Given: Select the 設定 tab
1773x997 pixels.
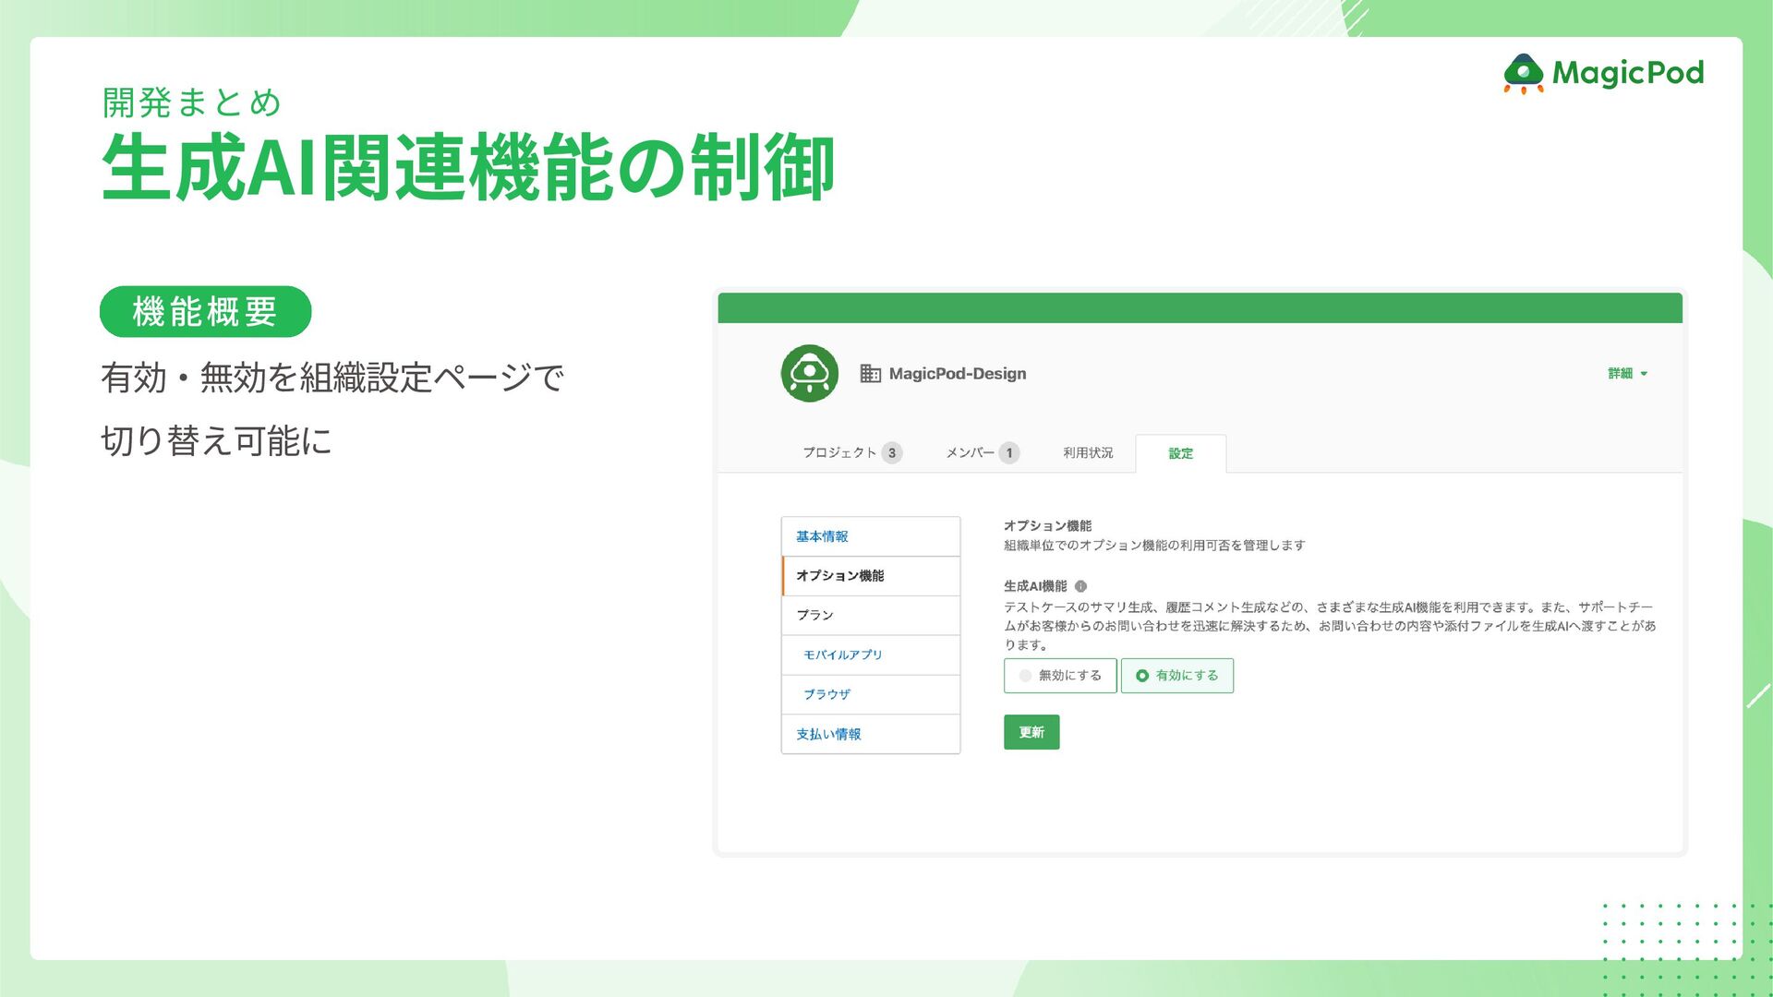Looking at the screenshot, I should pyautogui.click(x=1180, y=453).
